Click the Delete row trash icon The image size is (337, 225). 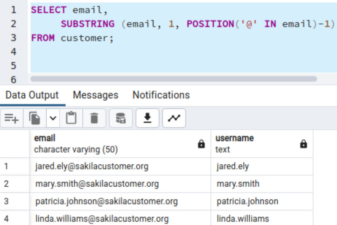[94, 119]
